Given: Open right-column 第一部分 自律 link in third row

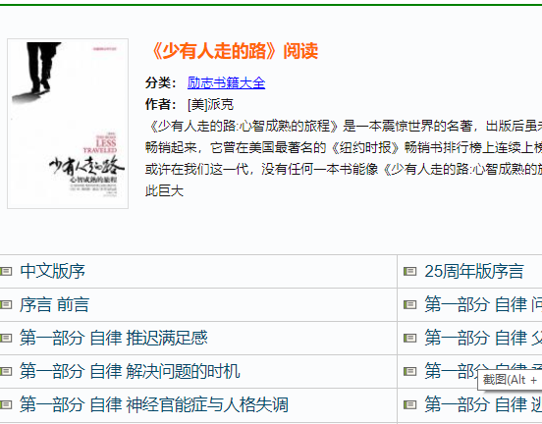Looking at the screenshot, I should [483, 338].
